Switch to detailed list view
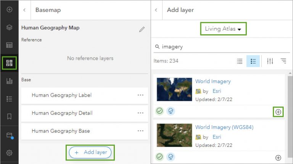The height and width of the screenshot is (164, 293). click(253, 61)
